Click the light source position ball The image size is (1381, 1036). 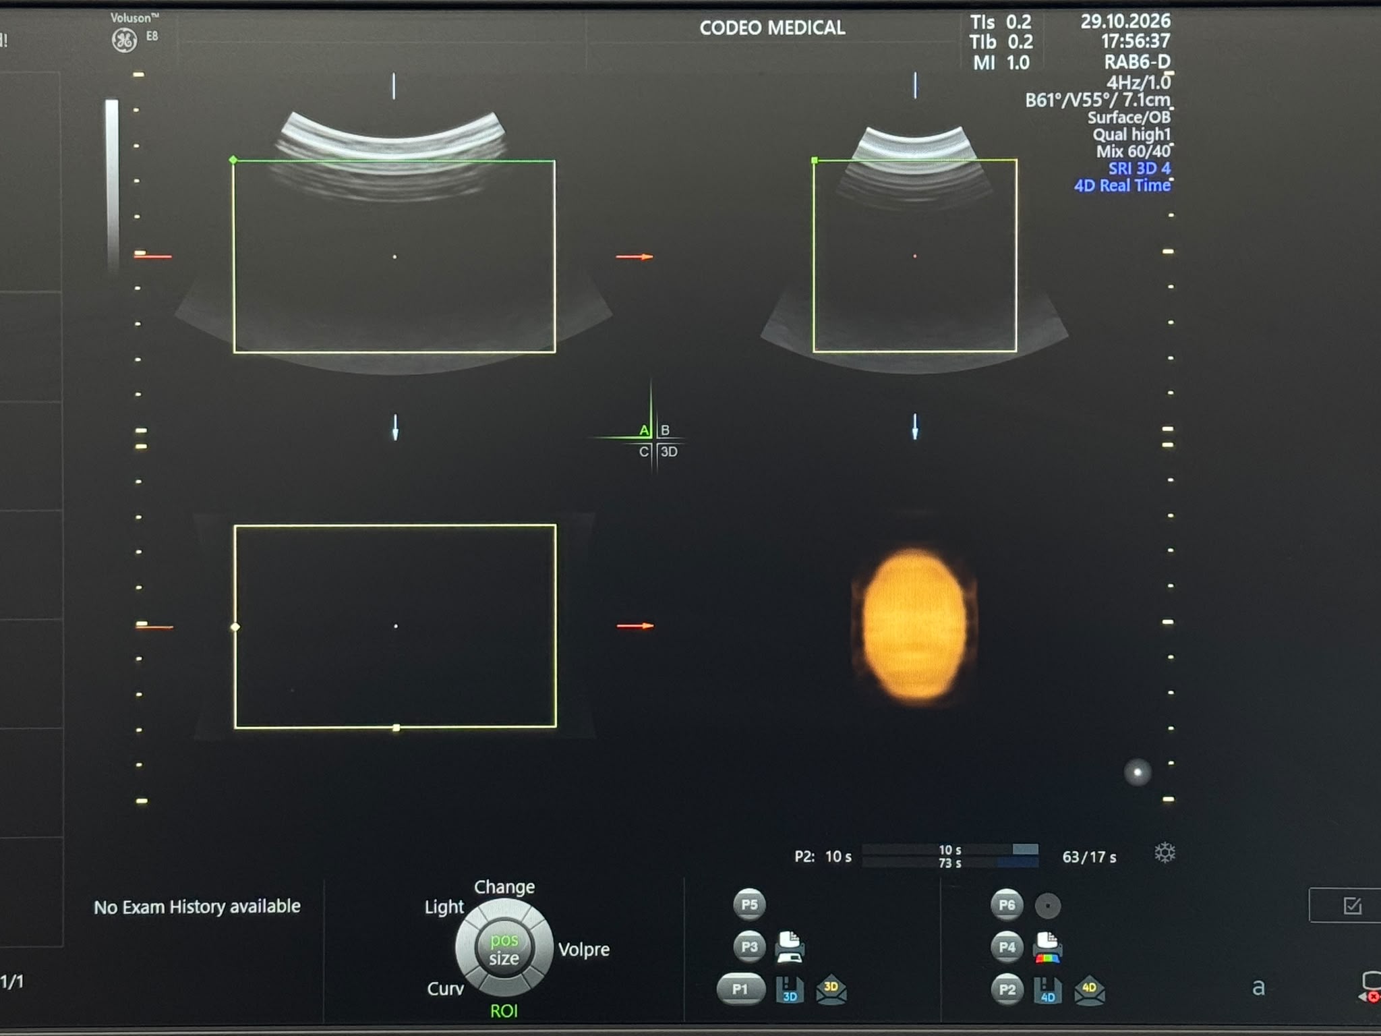[x=1138, y=772]
